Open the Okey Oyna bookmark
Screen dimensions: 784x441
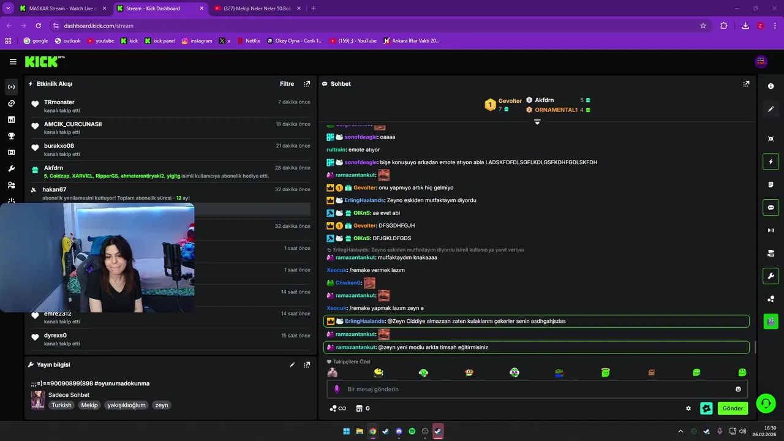295,41
